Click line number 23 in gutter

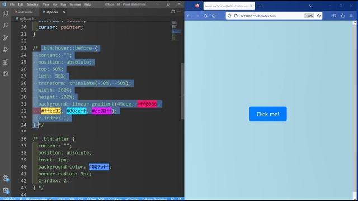pyautogui.click(x=23, y=48)
